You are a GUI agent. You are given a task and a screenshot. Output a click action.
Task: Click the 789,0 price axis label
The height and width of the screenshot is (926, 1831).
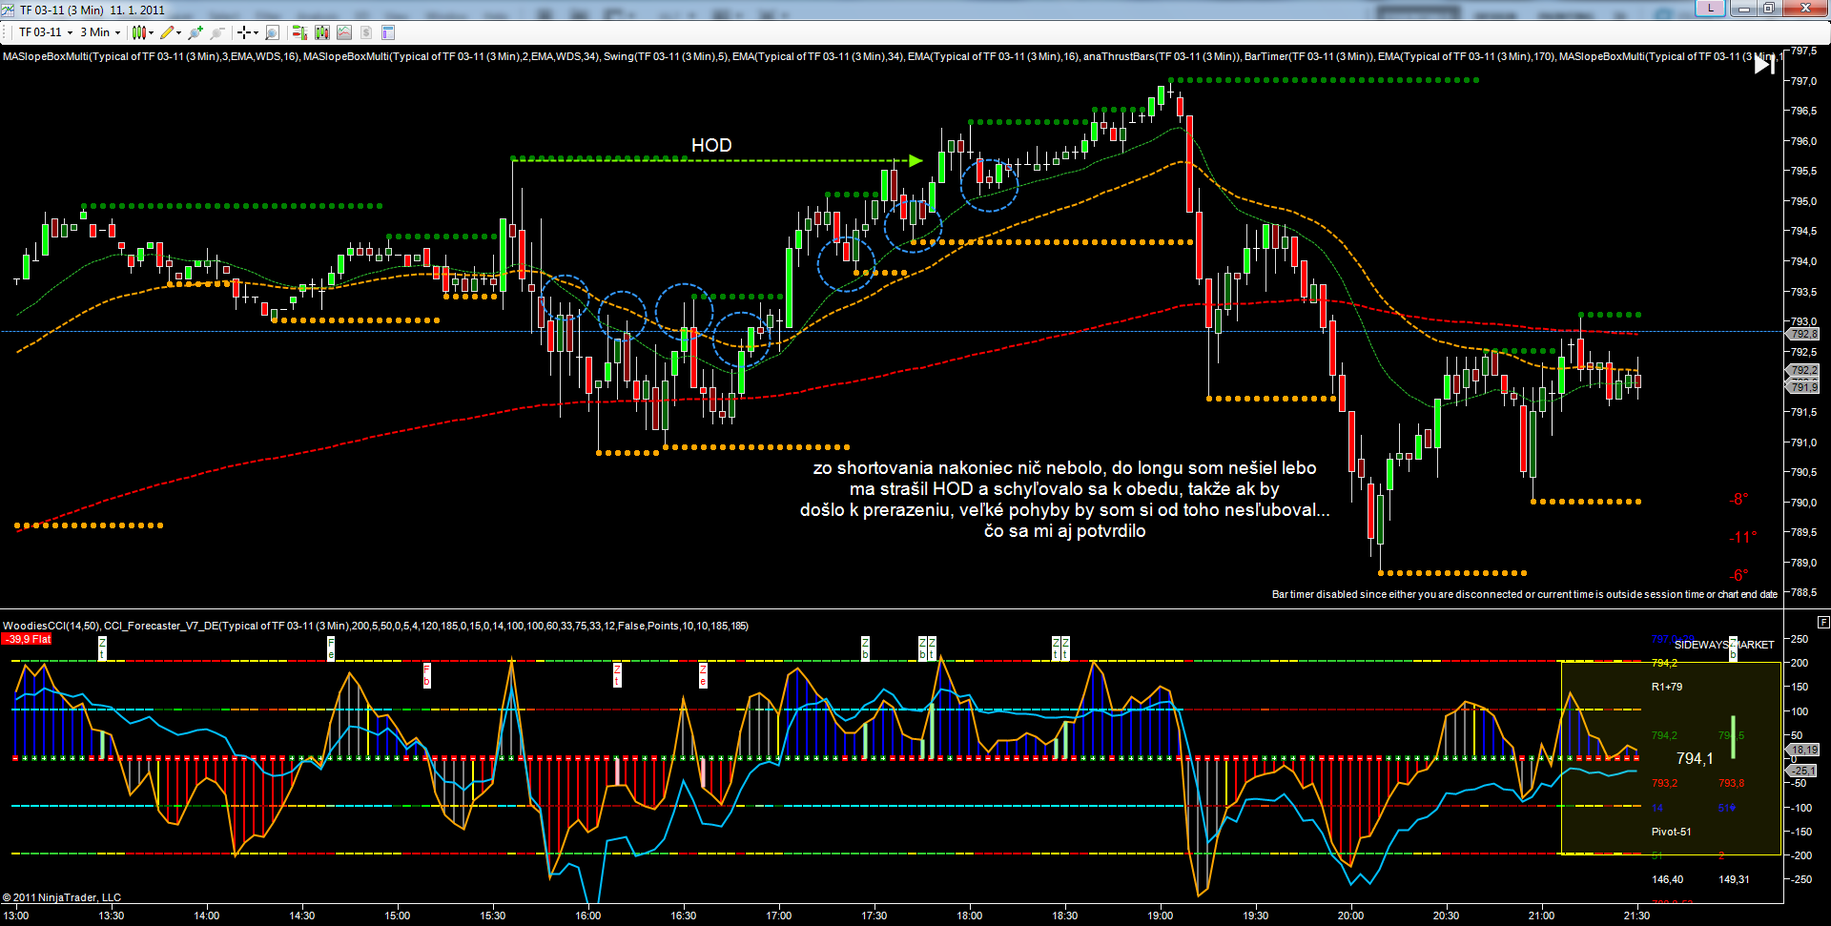point(1803,563)
